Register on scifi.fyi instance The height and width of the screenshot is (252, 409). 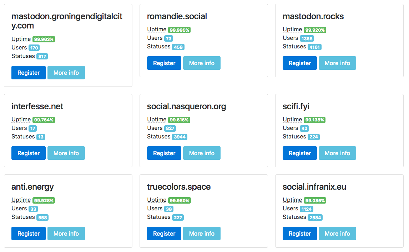tap(300, 153)
